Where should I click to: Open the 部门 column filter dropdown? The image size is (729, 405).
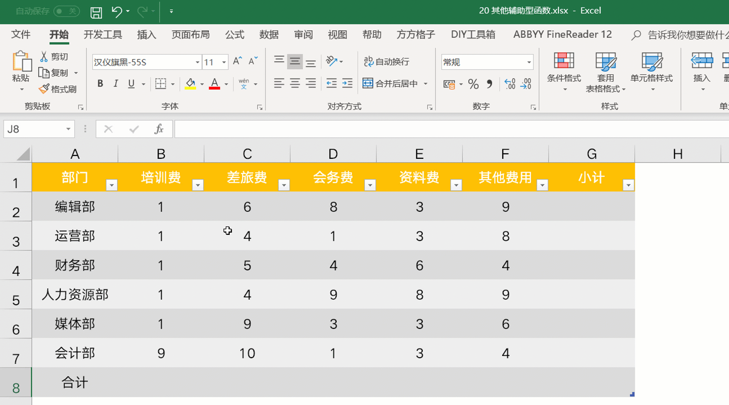click(111, 185)
